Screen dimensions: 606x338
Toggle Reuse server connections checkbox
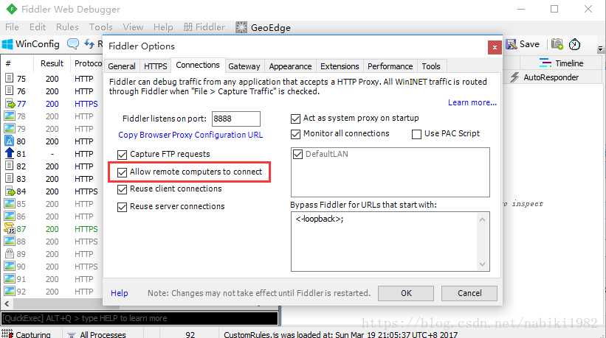click(122, 207)
